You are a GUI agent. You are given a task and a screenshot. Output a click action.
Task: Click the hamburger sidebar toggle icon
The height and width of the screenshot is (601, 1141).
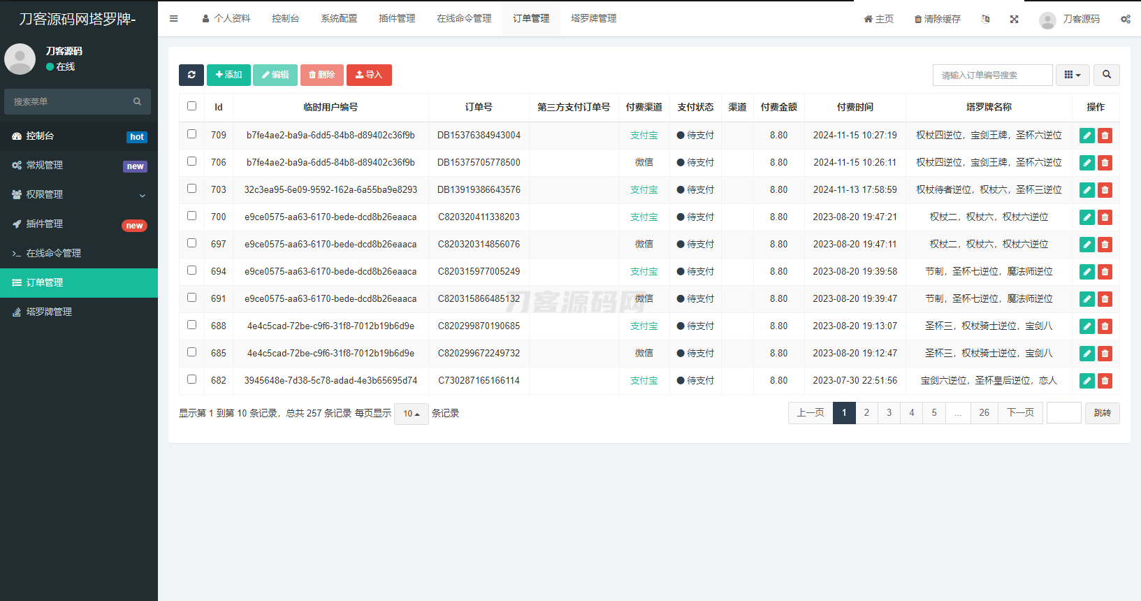173,19
